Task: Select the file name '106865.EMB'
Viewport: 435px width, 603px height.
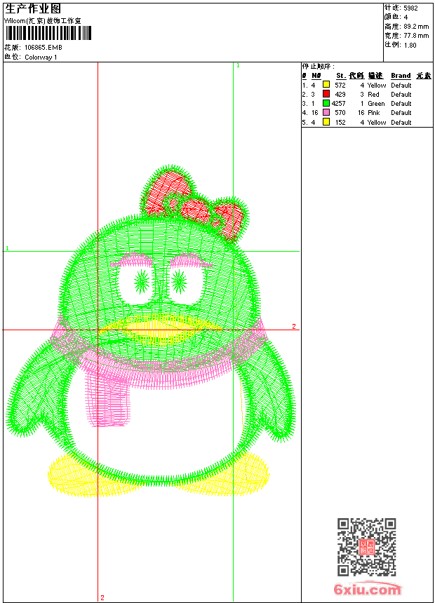Action: (43, 47)
